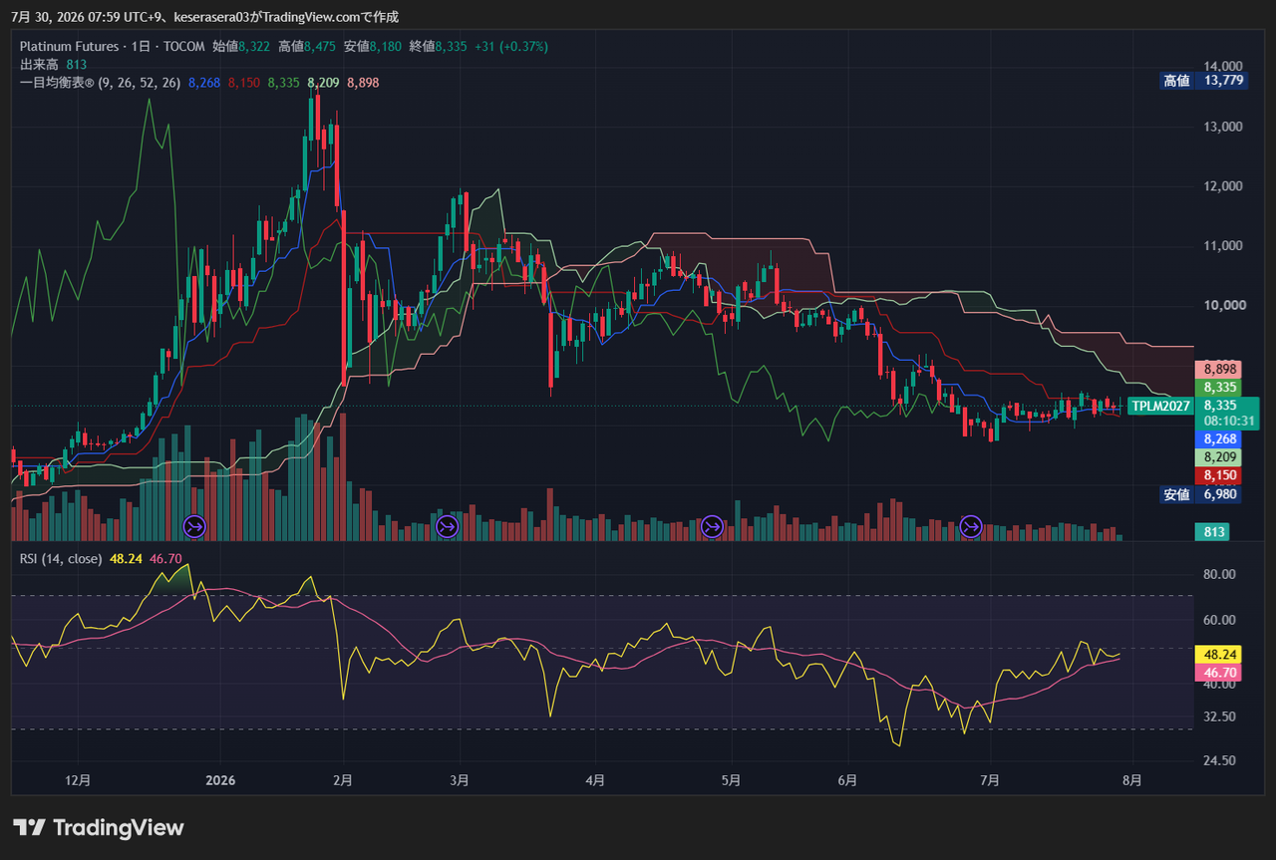This screenshot has width=1276, height=860.
Task: Click the light green 8,209 price-axis tag
Action: (x=1219, y=457)
